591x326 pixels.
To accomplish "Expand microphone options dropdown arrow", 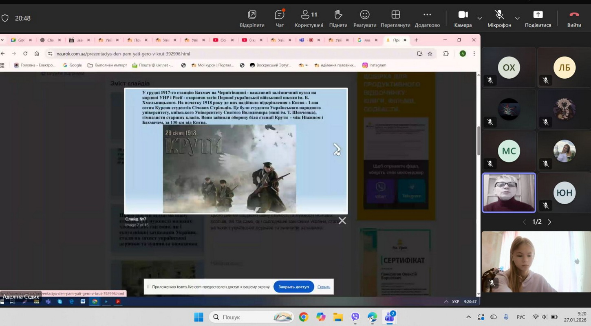I will pyautogui.click(x=517, y=18).
